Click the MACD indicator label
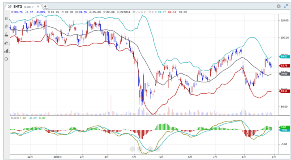291x160 pixels. click(x=15, y=118)
